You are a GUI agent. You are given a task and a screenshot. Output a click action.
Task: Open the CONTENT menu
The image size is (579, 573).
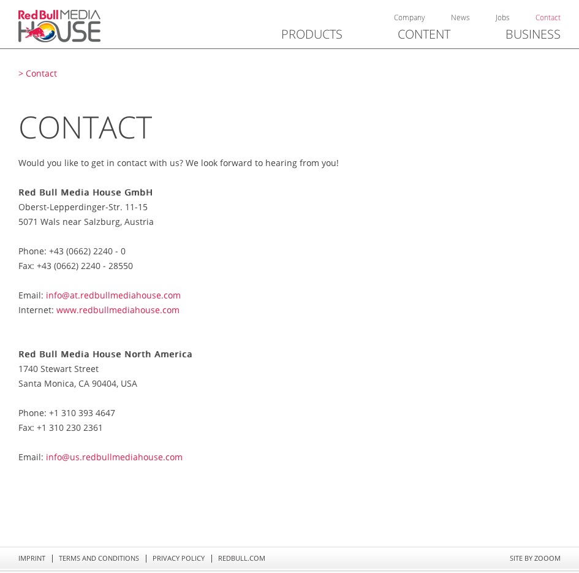pos(424,34)
